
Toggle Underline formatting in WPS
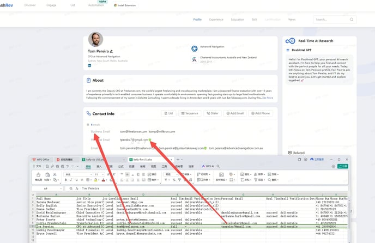(x=76, y=180)
